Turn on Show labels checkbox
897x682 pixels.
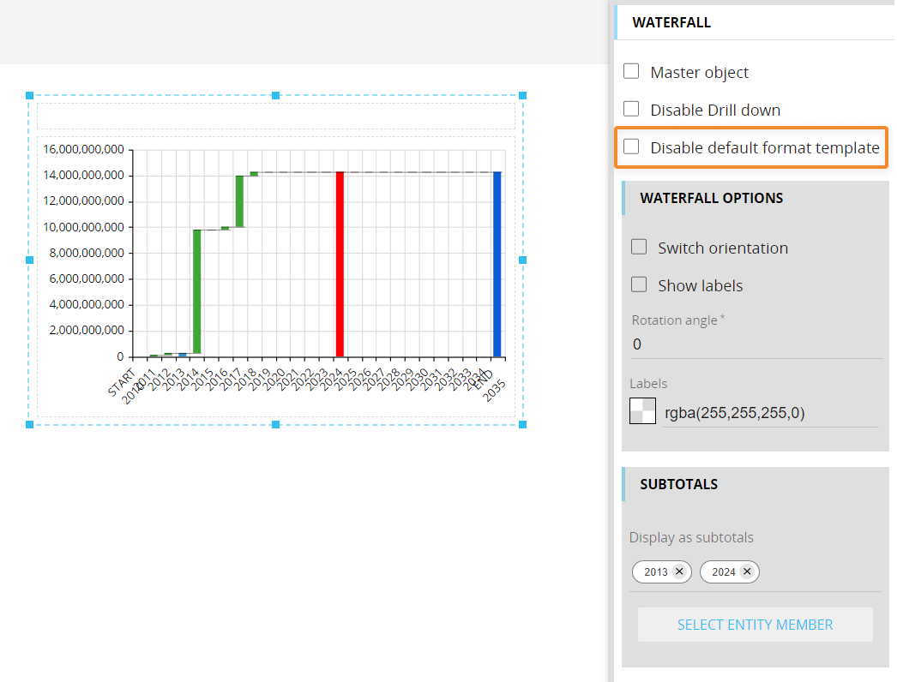click(x=639, y=284)
